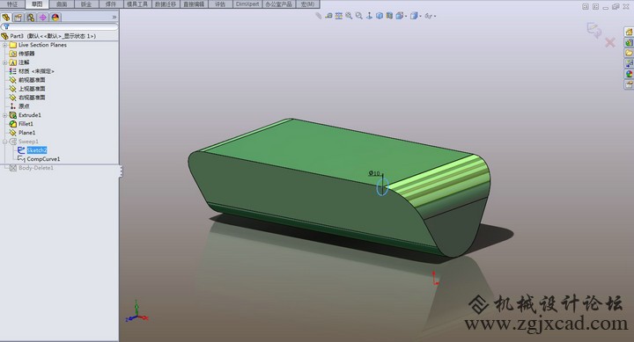Screen dimensions: 634x342
Task: Open the Design Library task pane icon
Action: click(629, 42)
